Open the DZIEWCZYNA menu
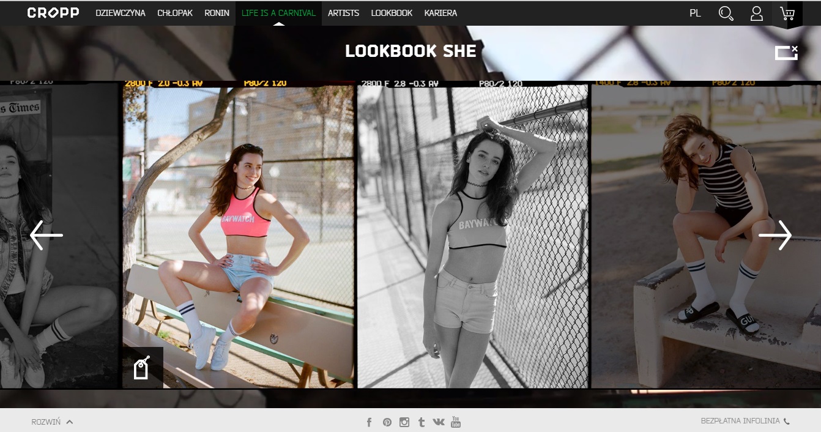 click(121, 13)
